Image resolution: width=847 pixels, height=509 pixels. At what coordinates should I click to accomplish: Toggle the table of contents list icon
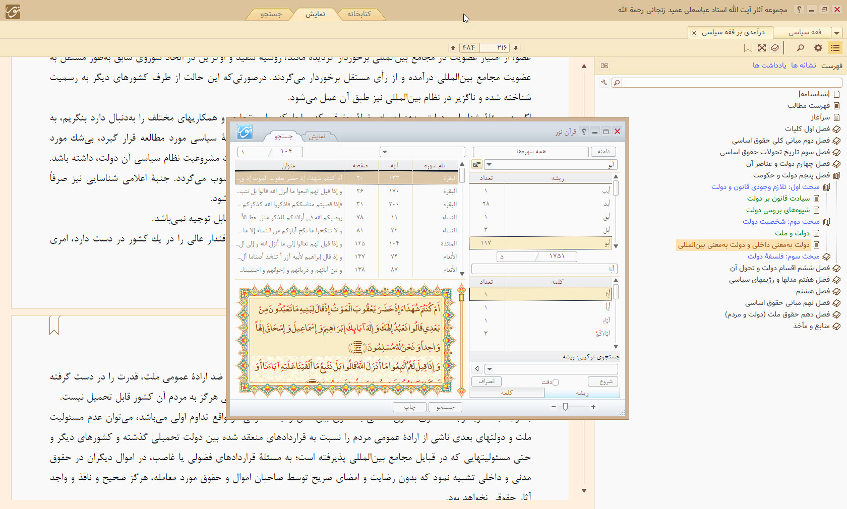coord(835,48)
